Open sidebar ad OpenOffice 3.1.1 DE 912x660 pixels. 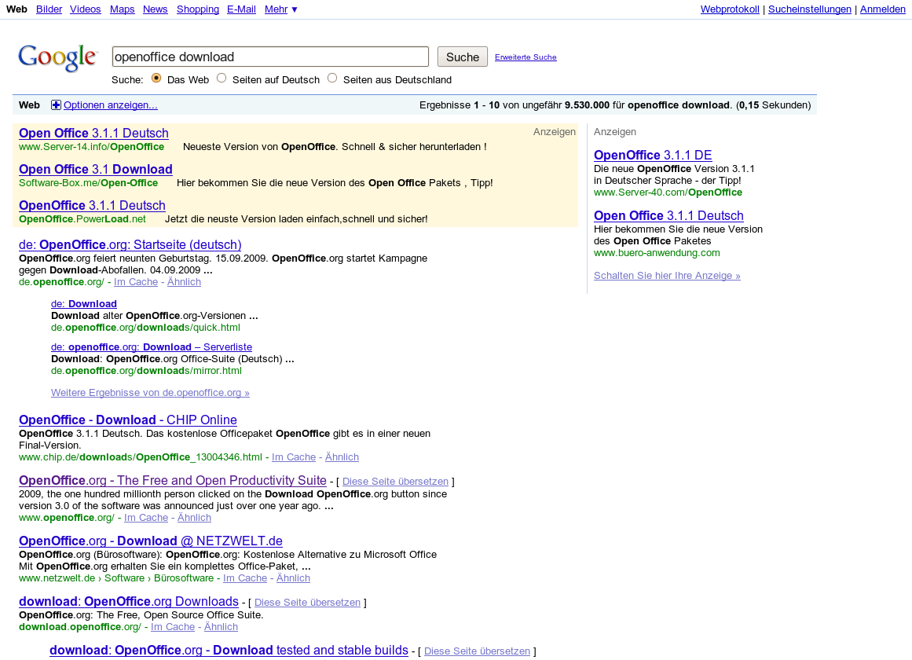click(653, 156)
